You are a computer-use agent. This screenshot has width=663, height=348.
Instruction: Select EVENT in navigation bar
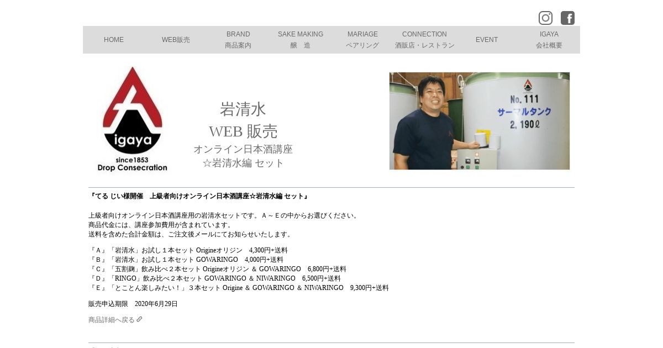(x=487, y=40)
